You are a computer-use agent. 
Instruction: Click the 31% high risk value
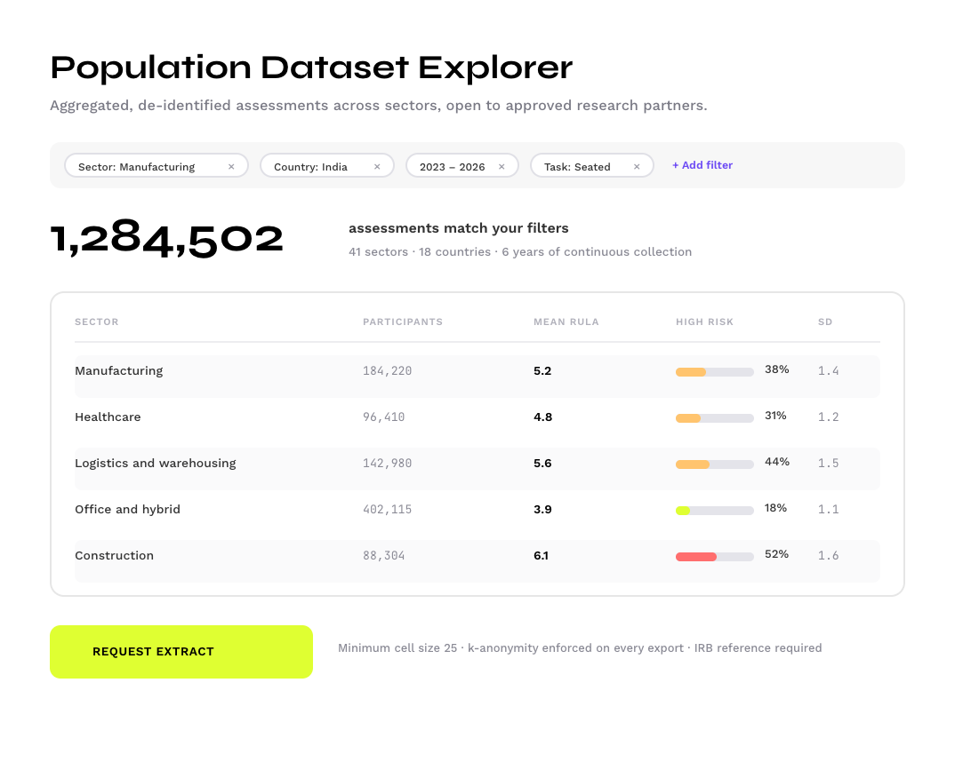776,416
